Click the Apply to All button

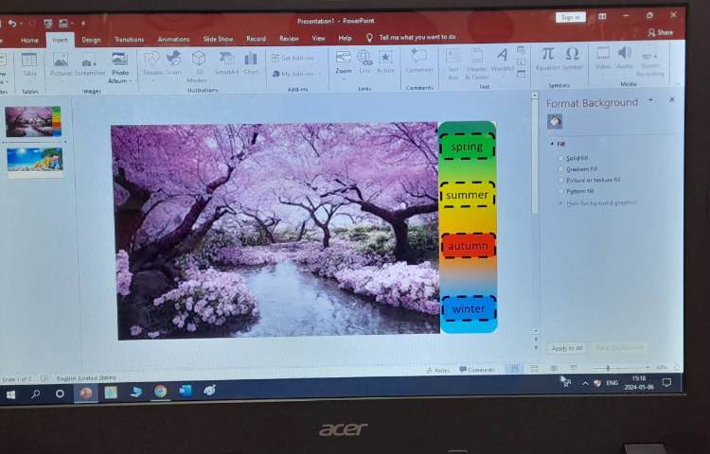566,348
